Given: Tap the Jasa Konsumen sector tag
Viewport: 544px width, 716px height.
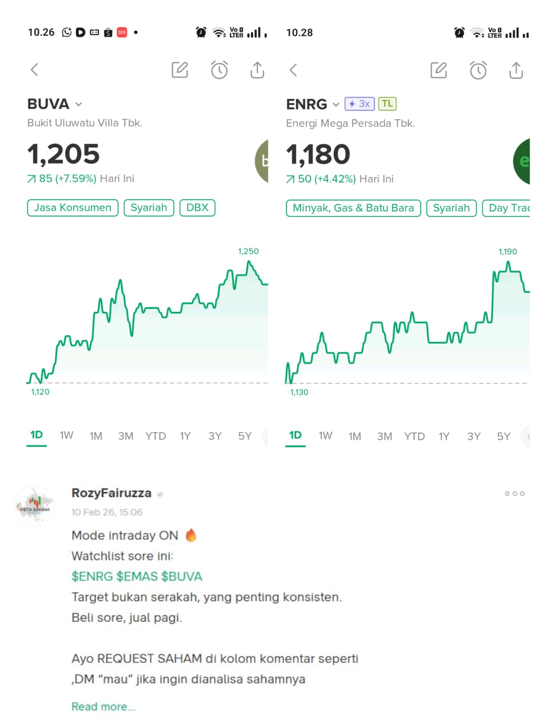Looking at the screenshot, I should tap(73, 208).
